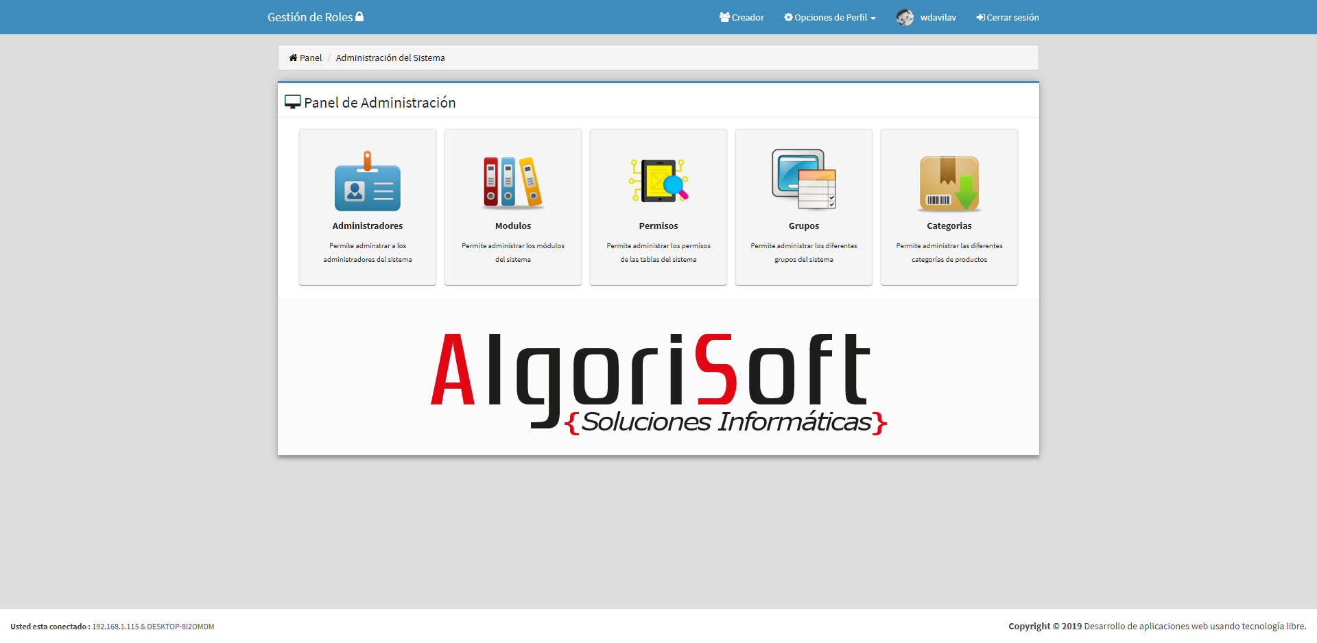Open the Gestión de Roles brand link
Viewport: 1317px width, 643px height.
310,17
